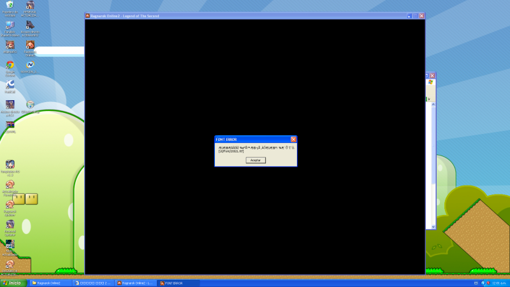Click the Ir button in background window
510x287 pixels.
tap(428, 99)
